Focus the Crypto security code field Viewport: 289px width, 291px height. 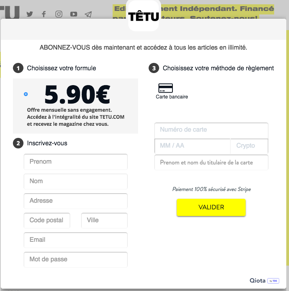click(x=249, y=146)
